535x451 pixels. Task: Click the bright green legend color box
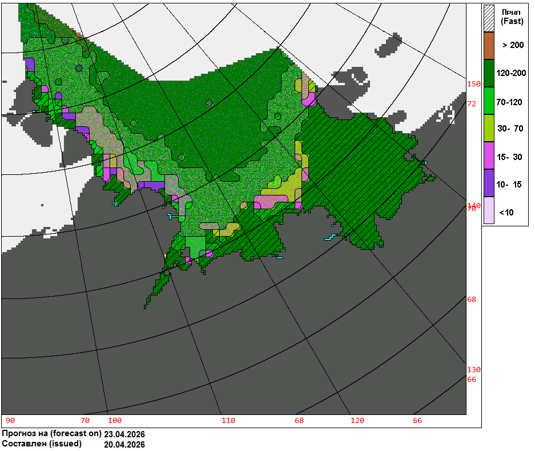coord(489,101)
